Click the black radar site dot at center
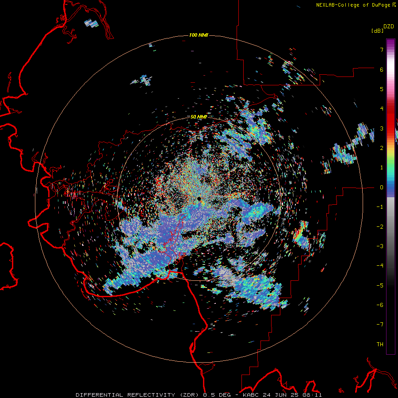The height and width of the screenshot is (398, 398). pyautogui.click(x=199, y=199)
